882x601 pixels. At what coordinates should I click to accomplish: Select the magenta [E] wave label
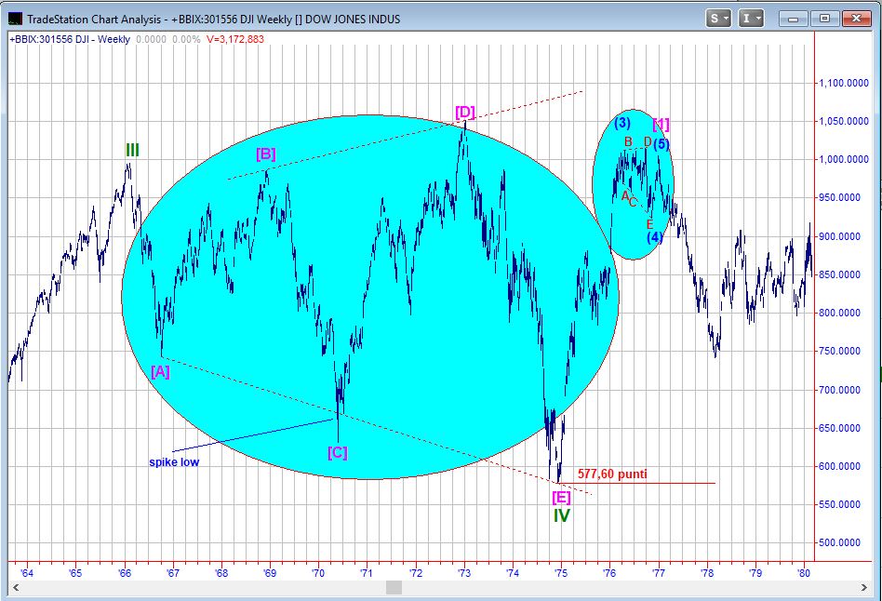[561, 497]
